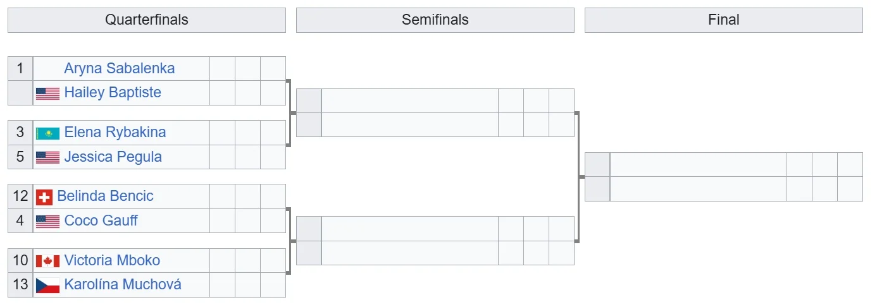The image size is (877, 307).
Task: Go to Belinda Bencic's page
Action: coord(105,196)
